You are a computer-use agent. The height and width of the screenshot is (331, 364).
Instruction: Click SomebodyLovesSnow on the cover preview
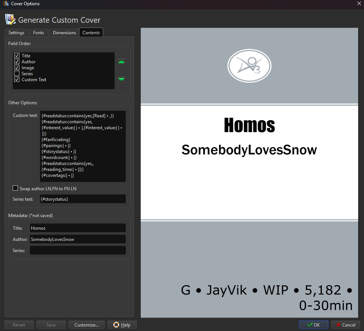(249, 150)
